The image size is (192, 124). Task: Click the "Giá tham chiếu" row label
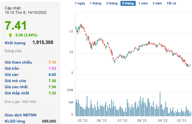18,62
